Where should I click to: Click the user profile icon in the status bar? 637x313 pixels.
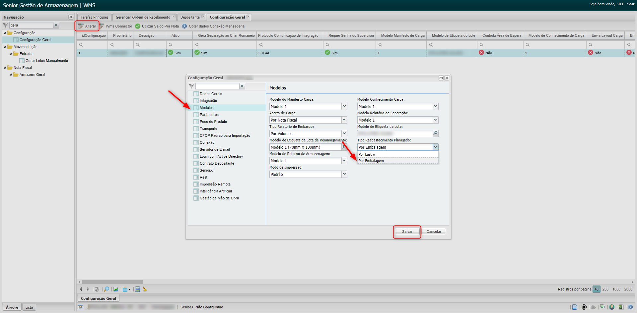[x=612, y=307]
